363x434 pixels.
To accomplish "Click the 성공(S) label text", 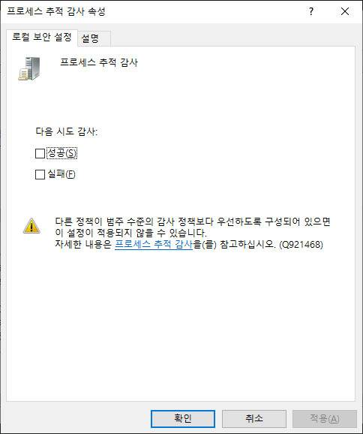I will (x=62, y=153).
